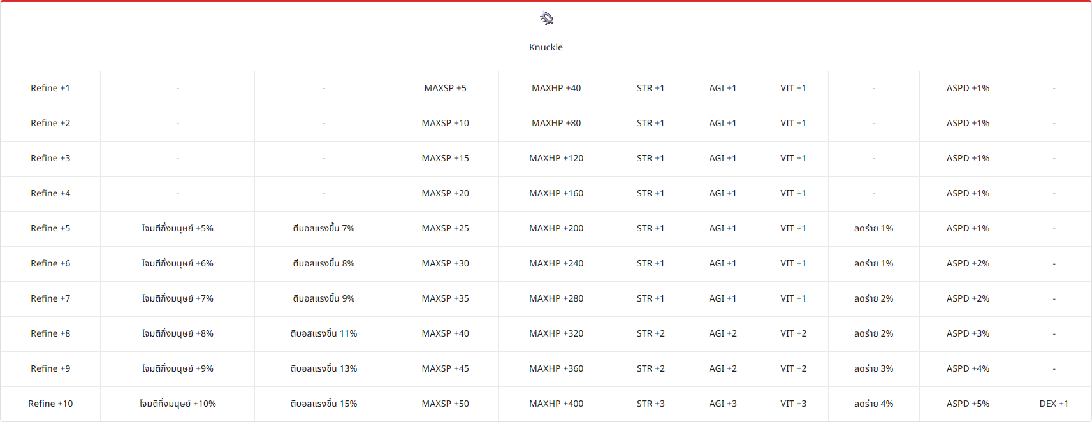Select the MAXHP +360 cell
1092x422 pixels.
click(556, 368)
